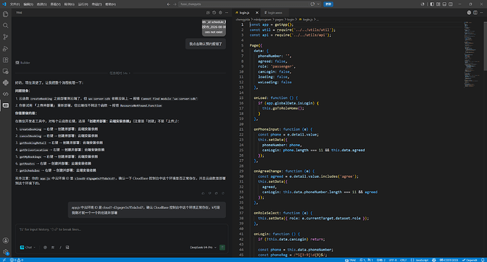The height and width of the screenshot is (262, 487).
Task: Click CRLF line ending in status bar
Action: [x=403, y=260]
